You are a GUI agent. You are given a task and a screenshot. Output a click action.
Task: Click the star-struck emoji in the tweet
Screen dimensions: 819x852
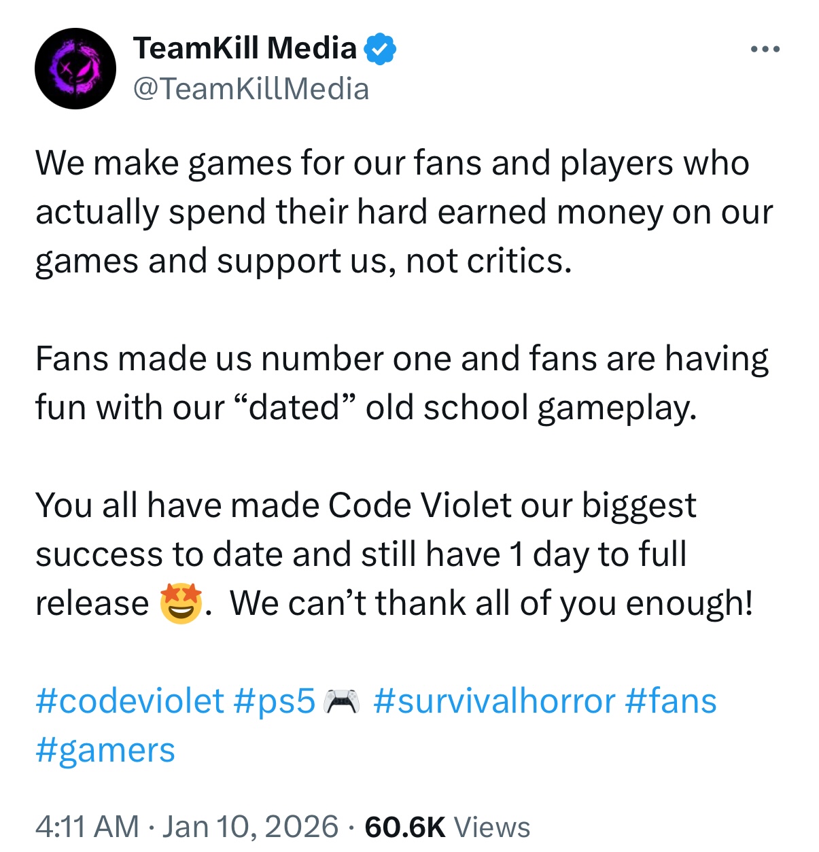pyautogui.click(x=181, y=603)
